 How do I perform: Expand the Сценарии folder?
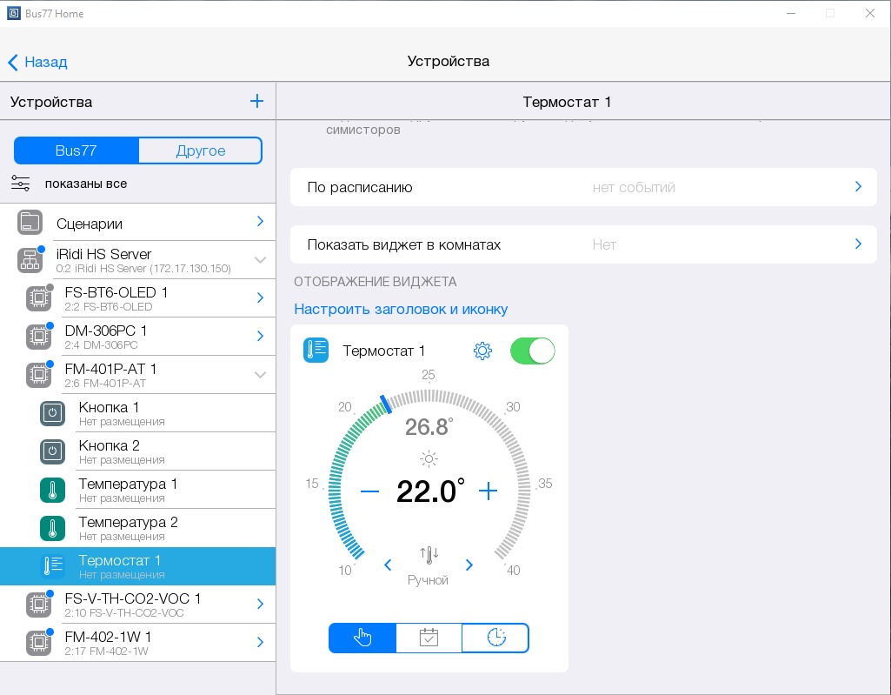260,223
